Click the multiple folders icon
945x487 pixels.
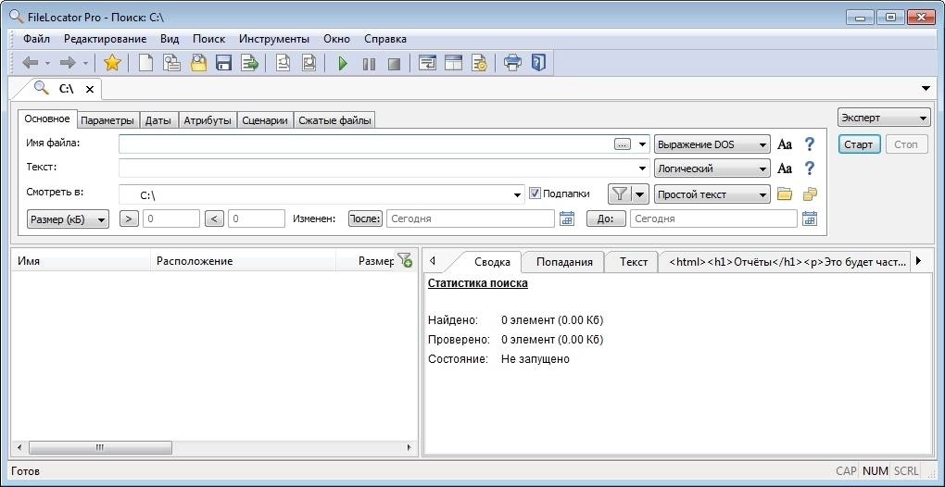[810, 194]
